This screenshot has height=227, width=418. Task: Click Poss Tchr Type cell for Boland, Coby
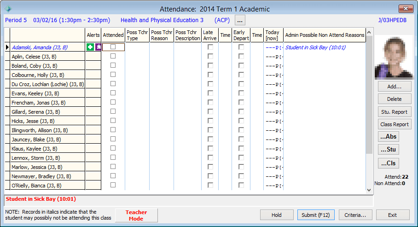[x=137, y=66]
